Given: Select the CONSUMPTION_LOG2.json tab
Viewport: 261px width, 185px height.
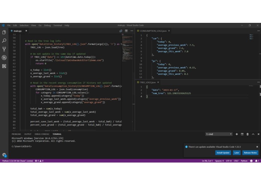Looking at the screenshot, I should pos(153,31).
